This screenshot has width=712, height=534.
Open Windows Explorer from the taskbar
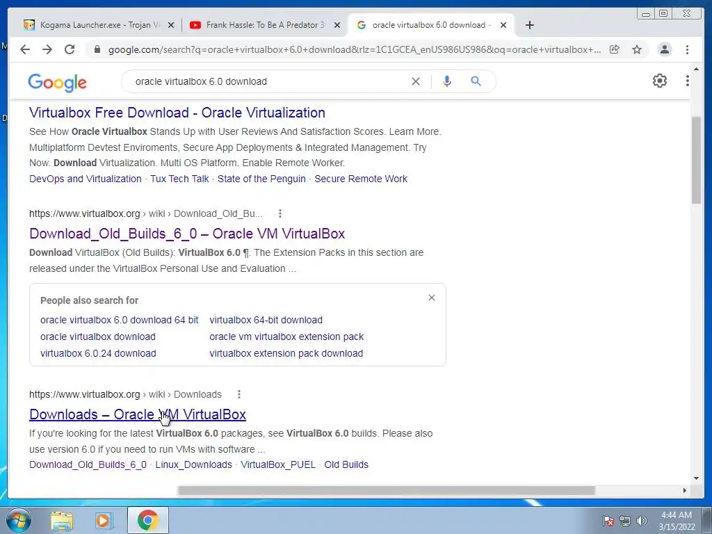click(x=62, y=520)
